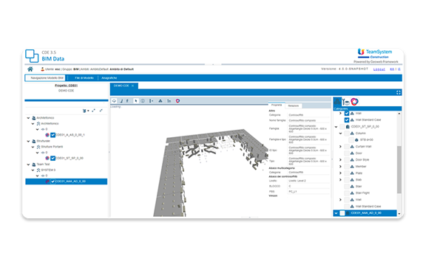This screenshot has height=267, width=426.
Task: Select the arrow pointer tool in viewer toolbar
Action: tap(136, 101)
